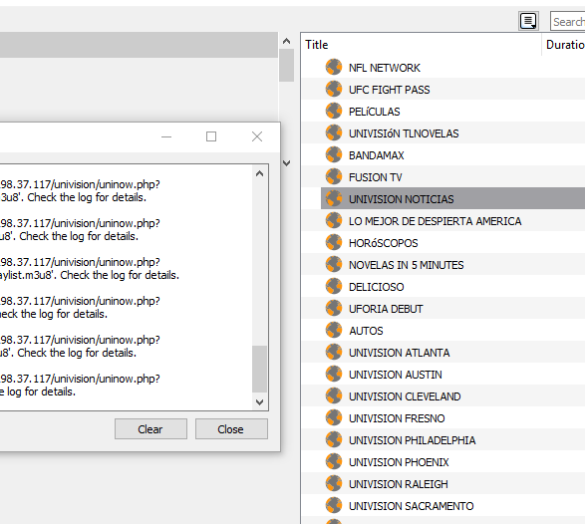Select the UNIVISION FRESNO channel
This screenshot has width=585, height=524.
pyautogui.click(x=397, y=418)
